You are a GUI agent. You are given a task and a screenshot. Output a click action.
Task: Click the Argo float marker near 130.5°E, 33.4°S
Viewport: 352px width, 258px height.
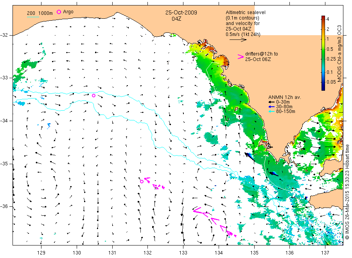pyautogui.click(x=94, y=95)
